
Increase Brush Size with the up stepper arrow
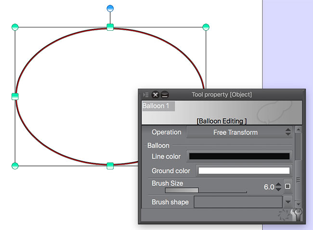click(x=278, y=184)
